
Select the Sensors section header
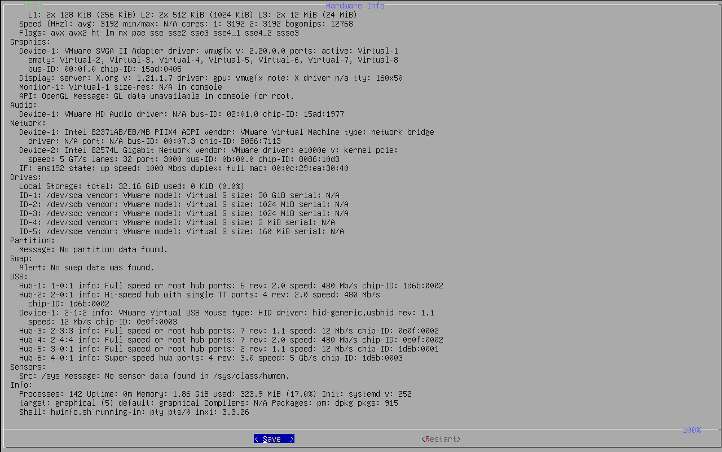[25, 366]
